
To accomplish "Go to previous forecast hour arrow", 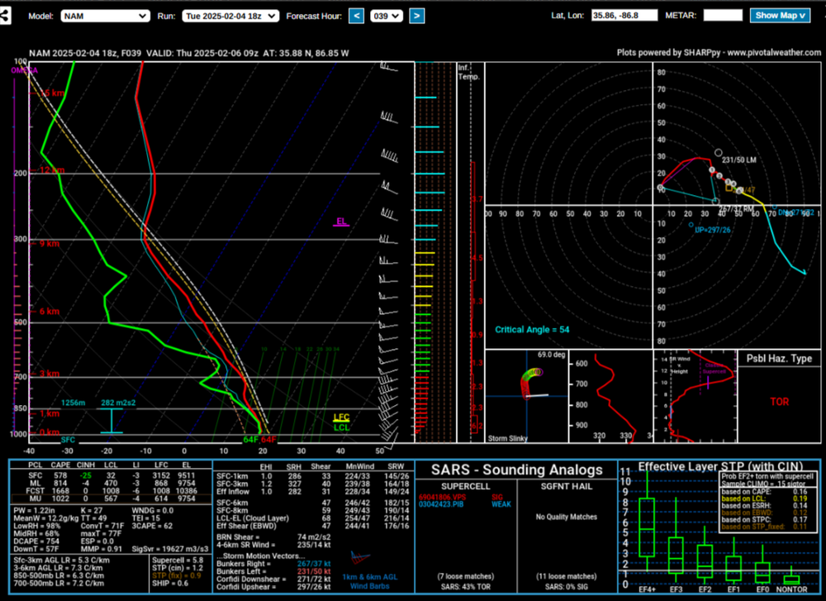I will [356, 16].
